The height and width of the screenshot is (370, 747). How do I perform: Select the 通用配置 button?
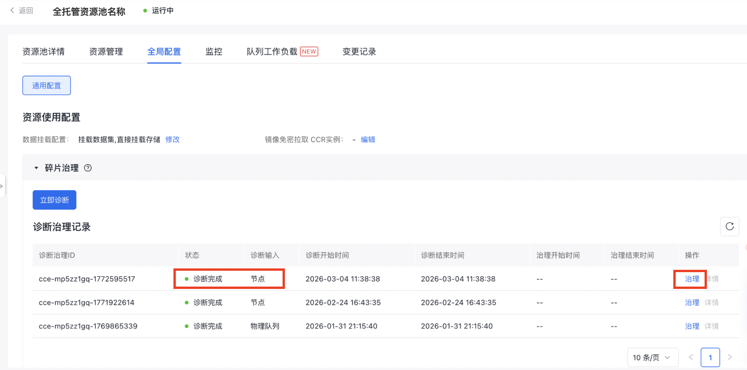(x=47, y=86)
